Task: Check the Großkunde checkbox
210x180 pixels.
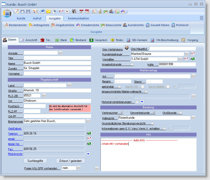Action: [x=181, y=113]
